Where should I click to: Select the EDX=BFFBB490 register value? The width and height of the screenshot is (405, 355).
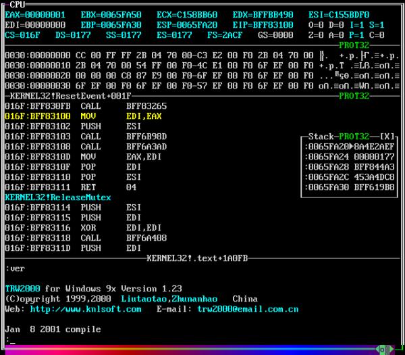(263, 15)
